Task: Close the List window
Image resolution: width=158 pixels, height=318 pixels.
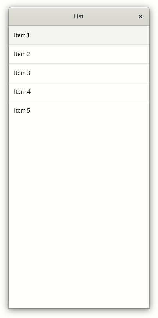Action: point(140,16)
